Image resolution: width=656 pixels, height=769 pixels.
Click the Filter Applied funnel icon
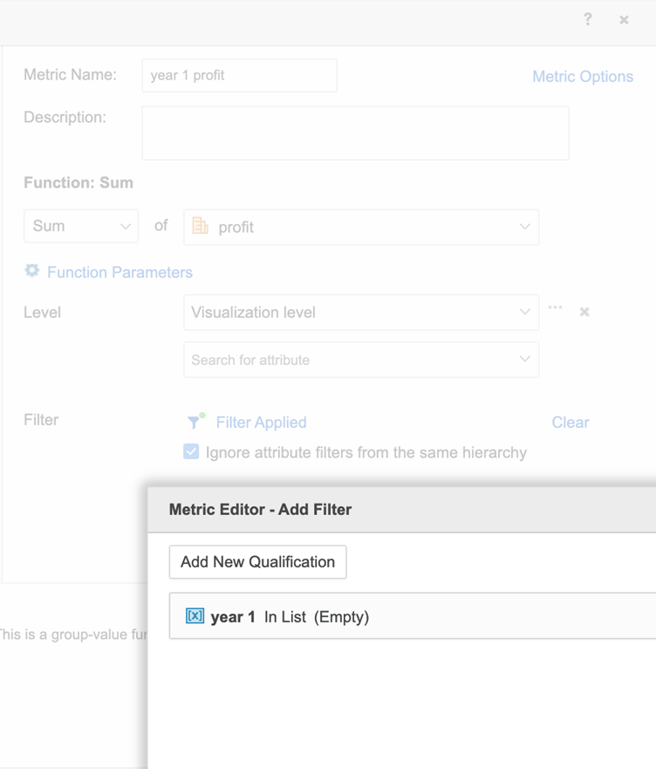[x=195, y=422]
